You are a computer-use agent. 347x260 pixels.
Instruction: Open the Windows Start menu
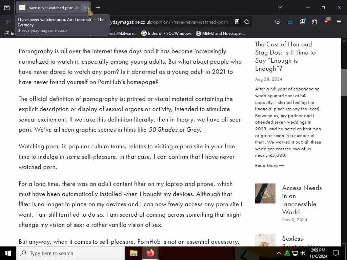[x=8, y=253]
